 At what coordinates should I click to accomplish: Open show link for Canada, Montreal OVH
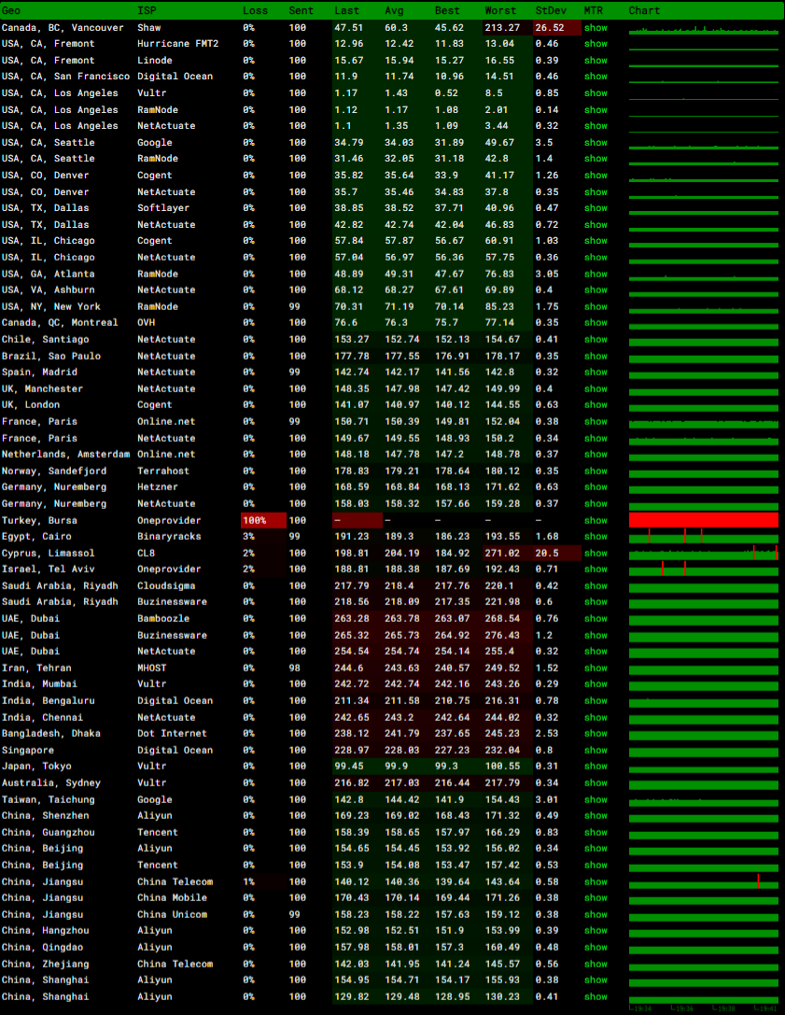(595, 323)
